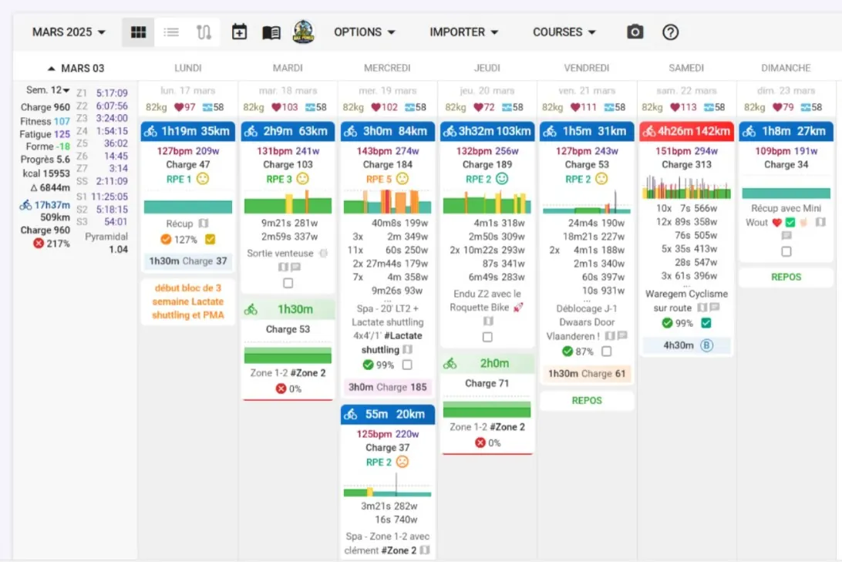Click the circled B badge beside 4h30m
Screen dimensions: 842x562
point(706,345)
